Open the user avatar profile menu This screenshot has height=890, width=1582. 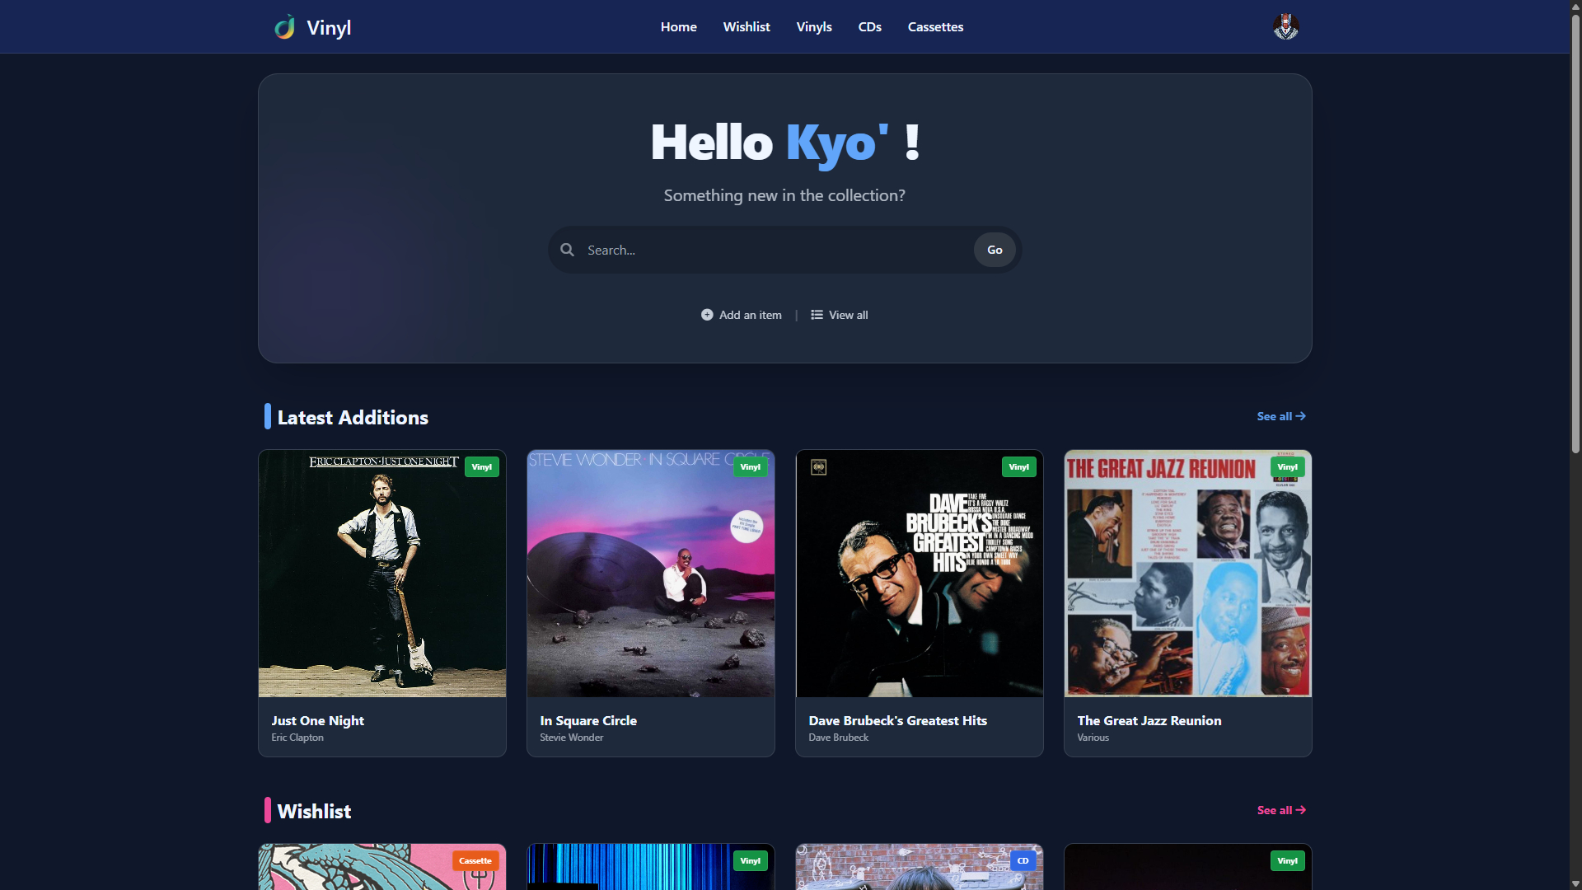[x=1285, y=26]
